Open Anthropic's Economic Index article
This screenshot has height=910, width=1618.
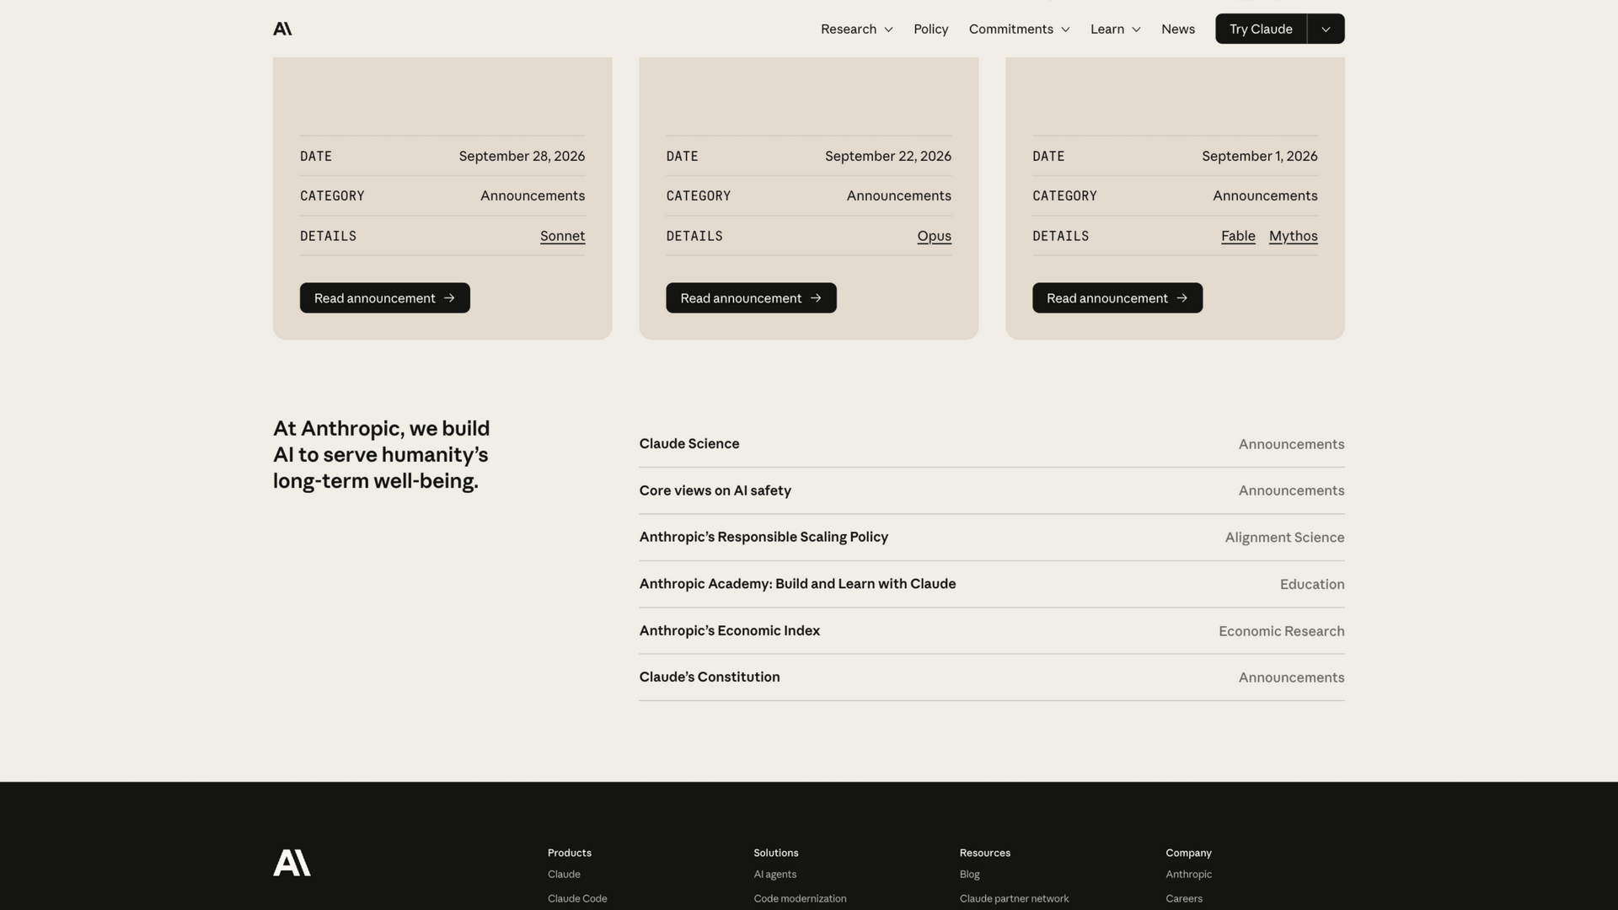[x=992, y=631]
